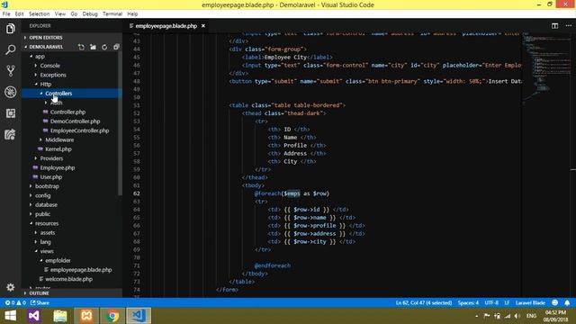This screenshot has width=576, height=324.
Task: Open XAMPP from taskbar
Action: pos(86,316)
